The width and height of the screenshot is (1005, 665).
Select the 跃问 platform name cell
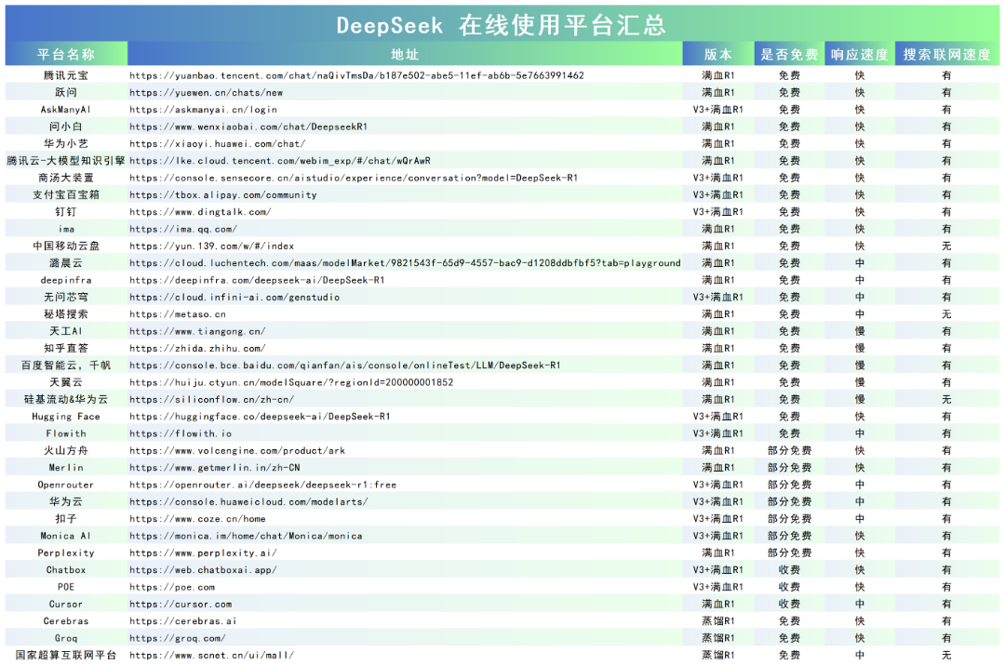coord(66,93)
